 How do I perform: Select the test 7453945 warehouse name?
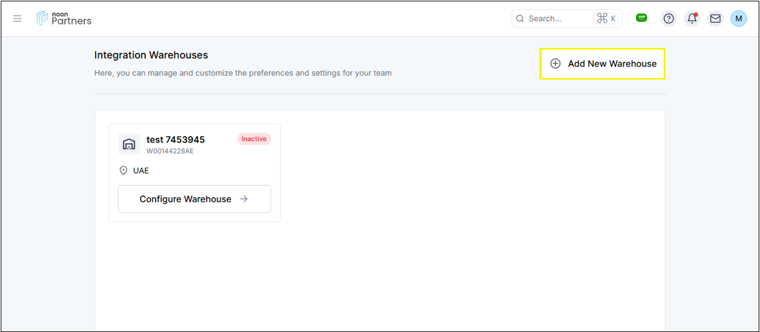[x=176, y=140]
